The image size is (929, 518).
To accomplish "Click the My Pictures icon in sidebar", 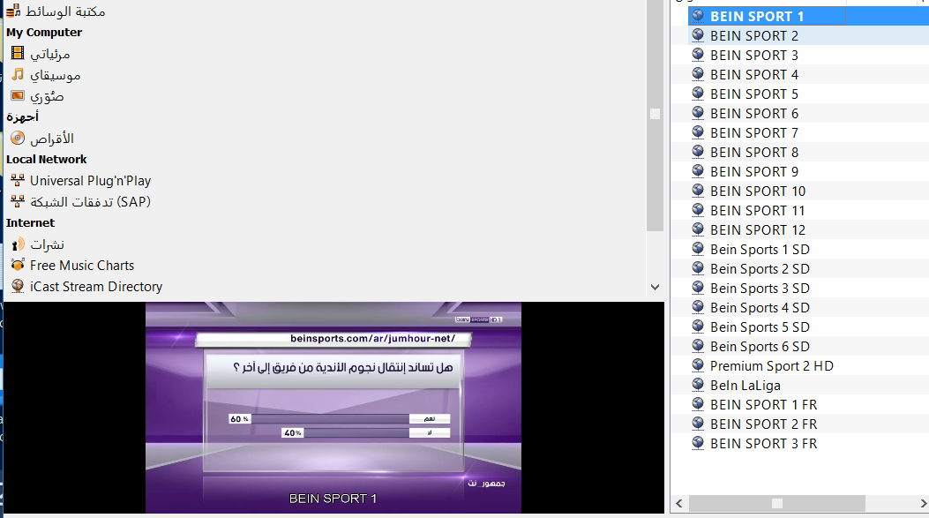I will pos(18,96).
